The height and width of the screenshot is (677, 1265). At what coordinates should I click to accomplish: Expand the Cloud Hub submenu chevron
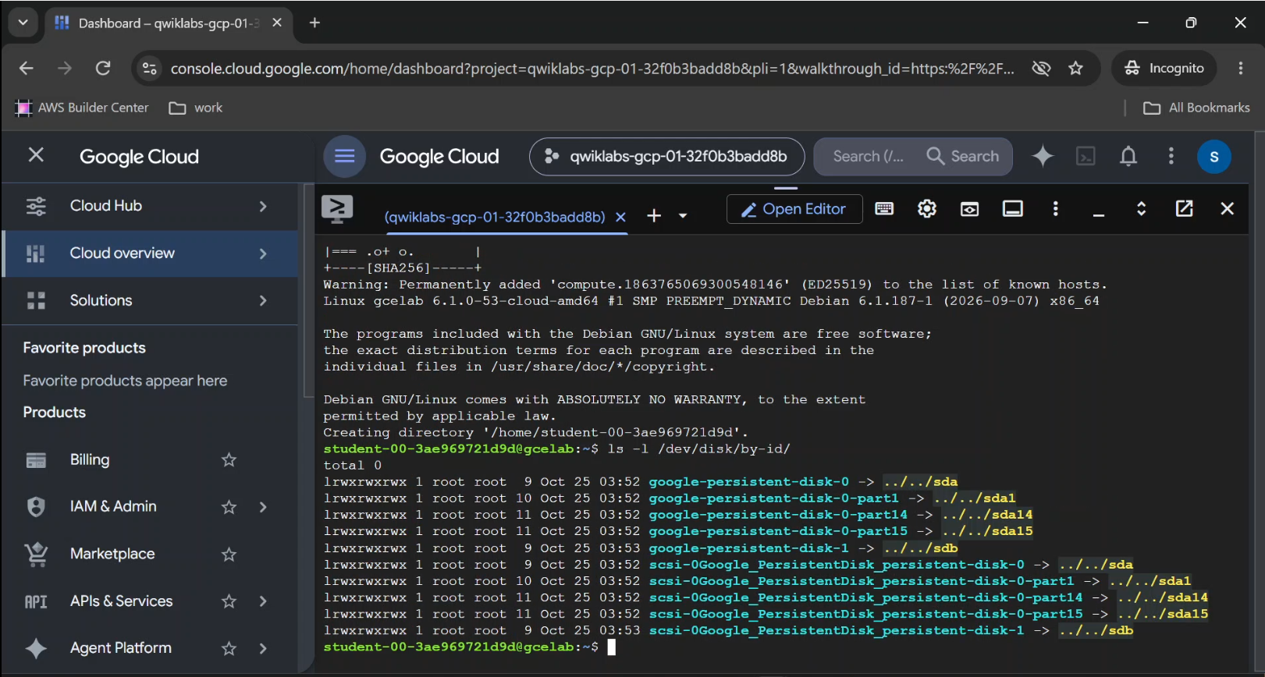coord(263,206)
